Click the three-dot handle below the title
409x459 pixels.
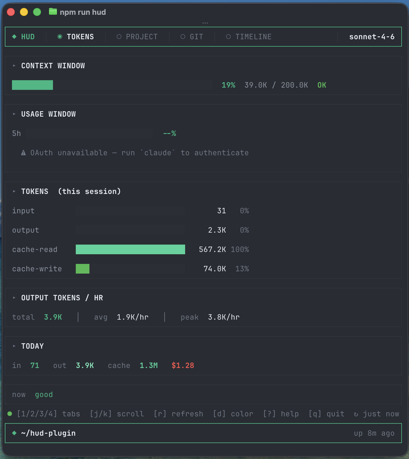205,23
